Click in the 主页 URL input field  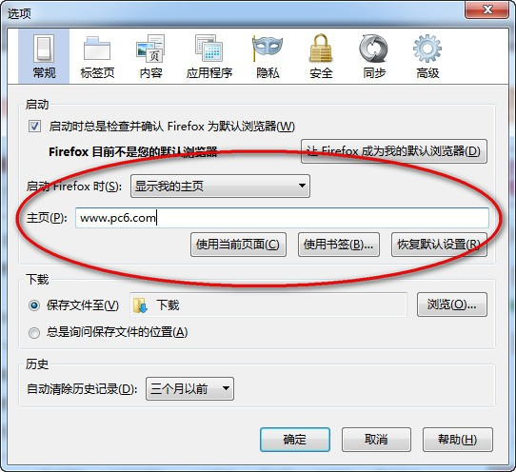click(282, 218)
